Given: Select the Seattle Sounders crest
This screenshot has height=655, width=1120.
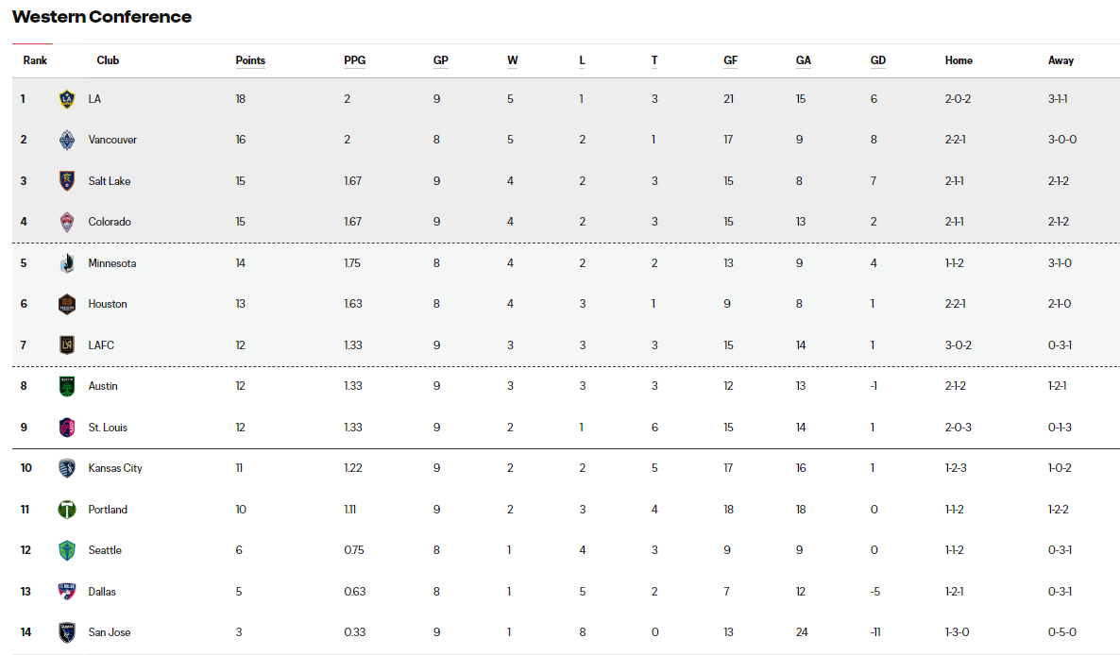Looking at the screenshot, I should [66, 550].
